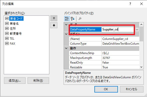Screen dimensions: 147x97
Task: Click the textbox column icon beside 住所
Action: [x=7, y=28]
